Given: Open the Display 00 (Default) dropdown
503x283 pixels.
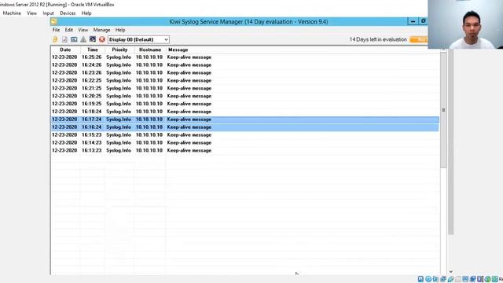Looking at the screenshot, I should [x=138, y=39].
